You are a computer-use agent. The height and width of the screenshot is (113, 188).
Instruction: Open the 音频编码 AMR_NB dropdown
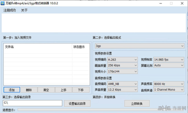123,84
